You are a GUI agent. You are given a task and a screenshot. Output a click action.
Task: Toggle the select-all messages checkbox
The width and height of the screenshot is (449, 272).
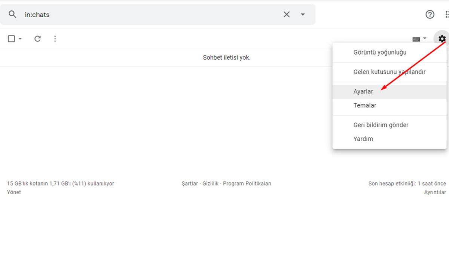click(x=11, y=38)
